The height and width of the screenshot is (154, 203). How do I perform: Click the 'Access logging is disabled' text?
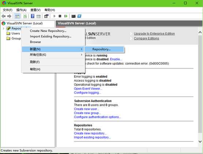[93, 80]
